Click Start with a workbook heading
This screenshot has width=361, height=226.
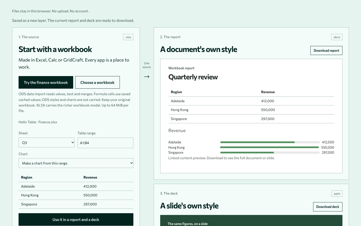(x=55, y=49)
